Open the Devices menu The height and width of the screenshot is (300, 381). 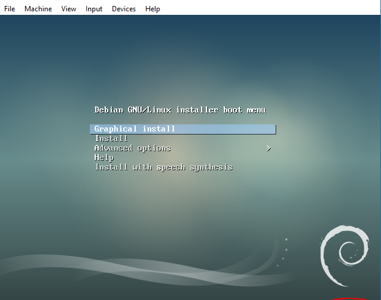point(124,9)
